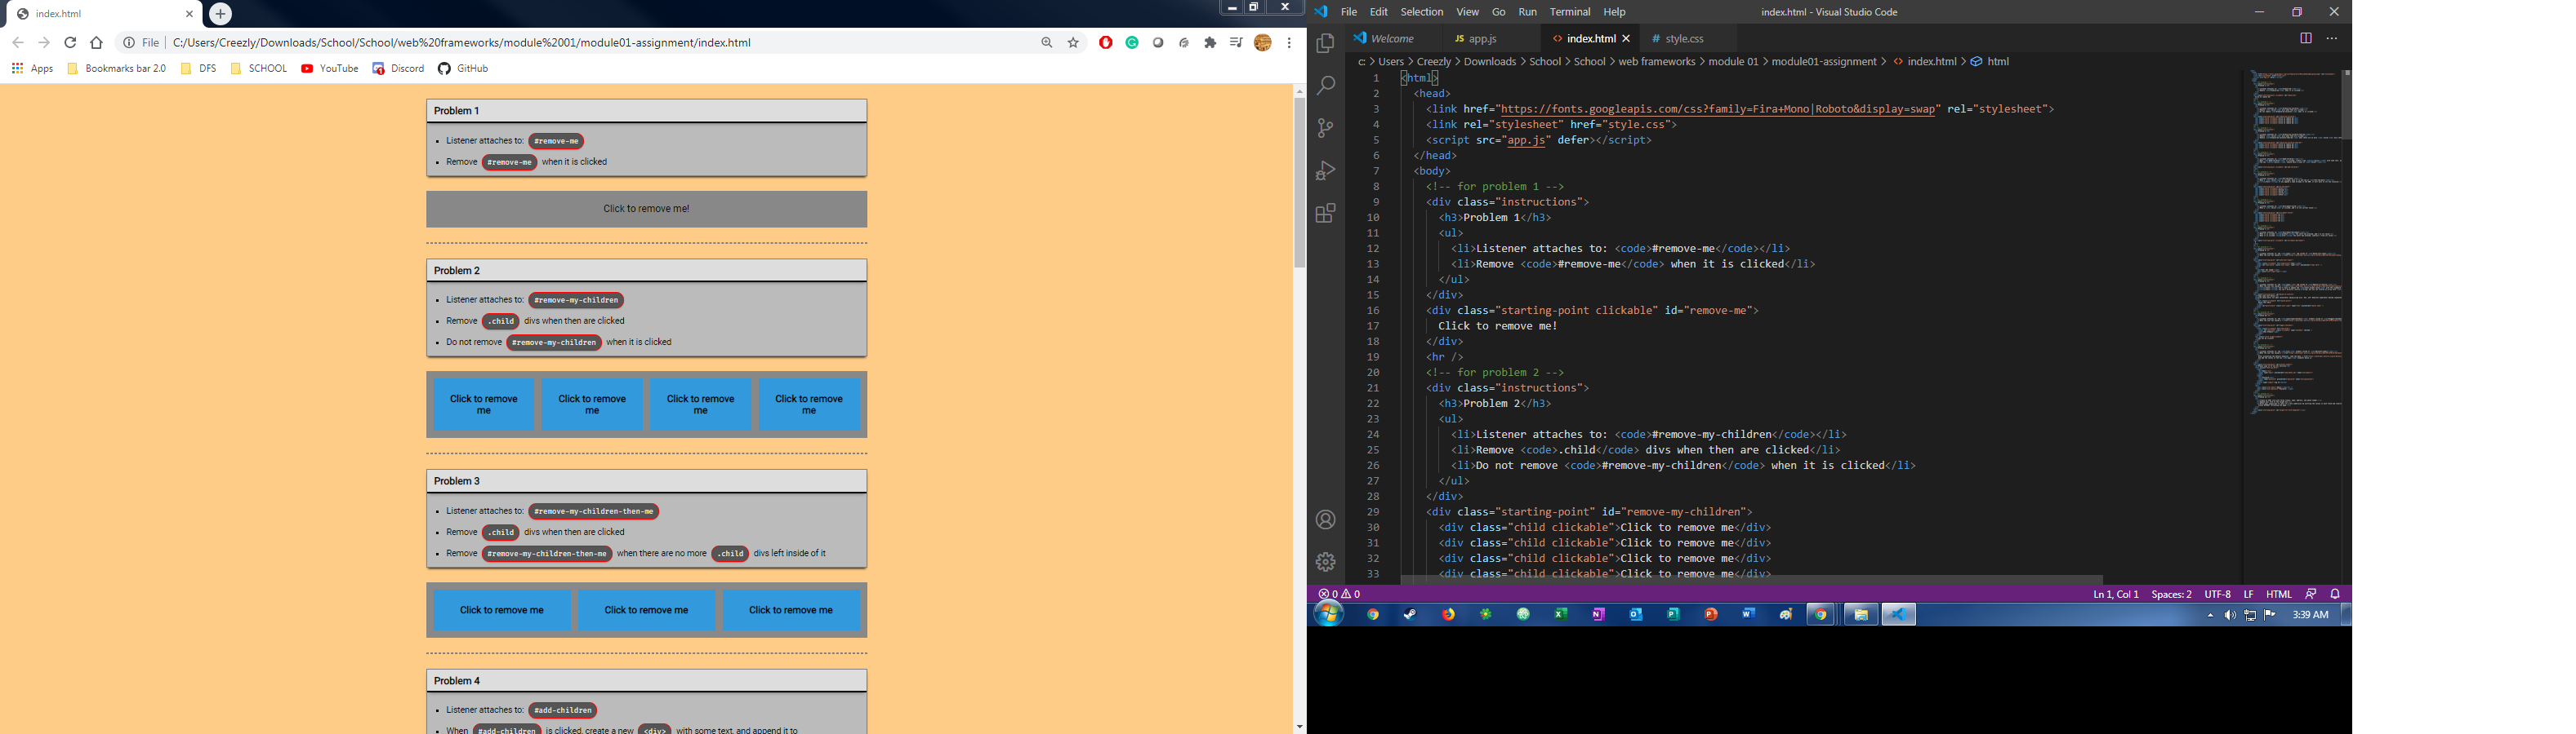Change UTF-8 file encoding
The height and width of the screenshot is (734, 2576).
[2218, 595]
